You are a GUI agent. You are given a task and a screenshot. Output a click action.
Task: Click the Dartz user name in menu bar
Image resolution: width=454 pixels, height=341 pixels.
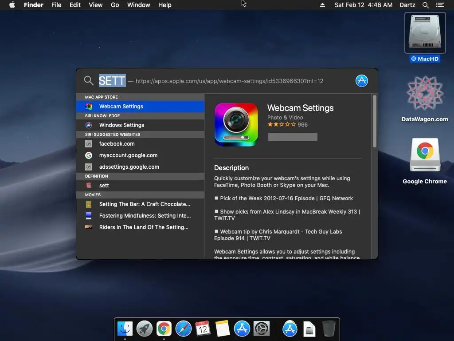point(407,5)
